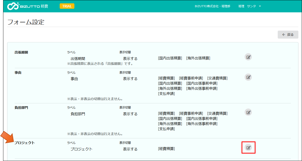The height and width of the screenshot is (161, 302).
Task: Click the yellow TRIAL badge
Action: tap(67, 6)
